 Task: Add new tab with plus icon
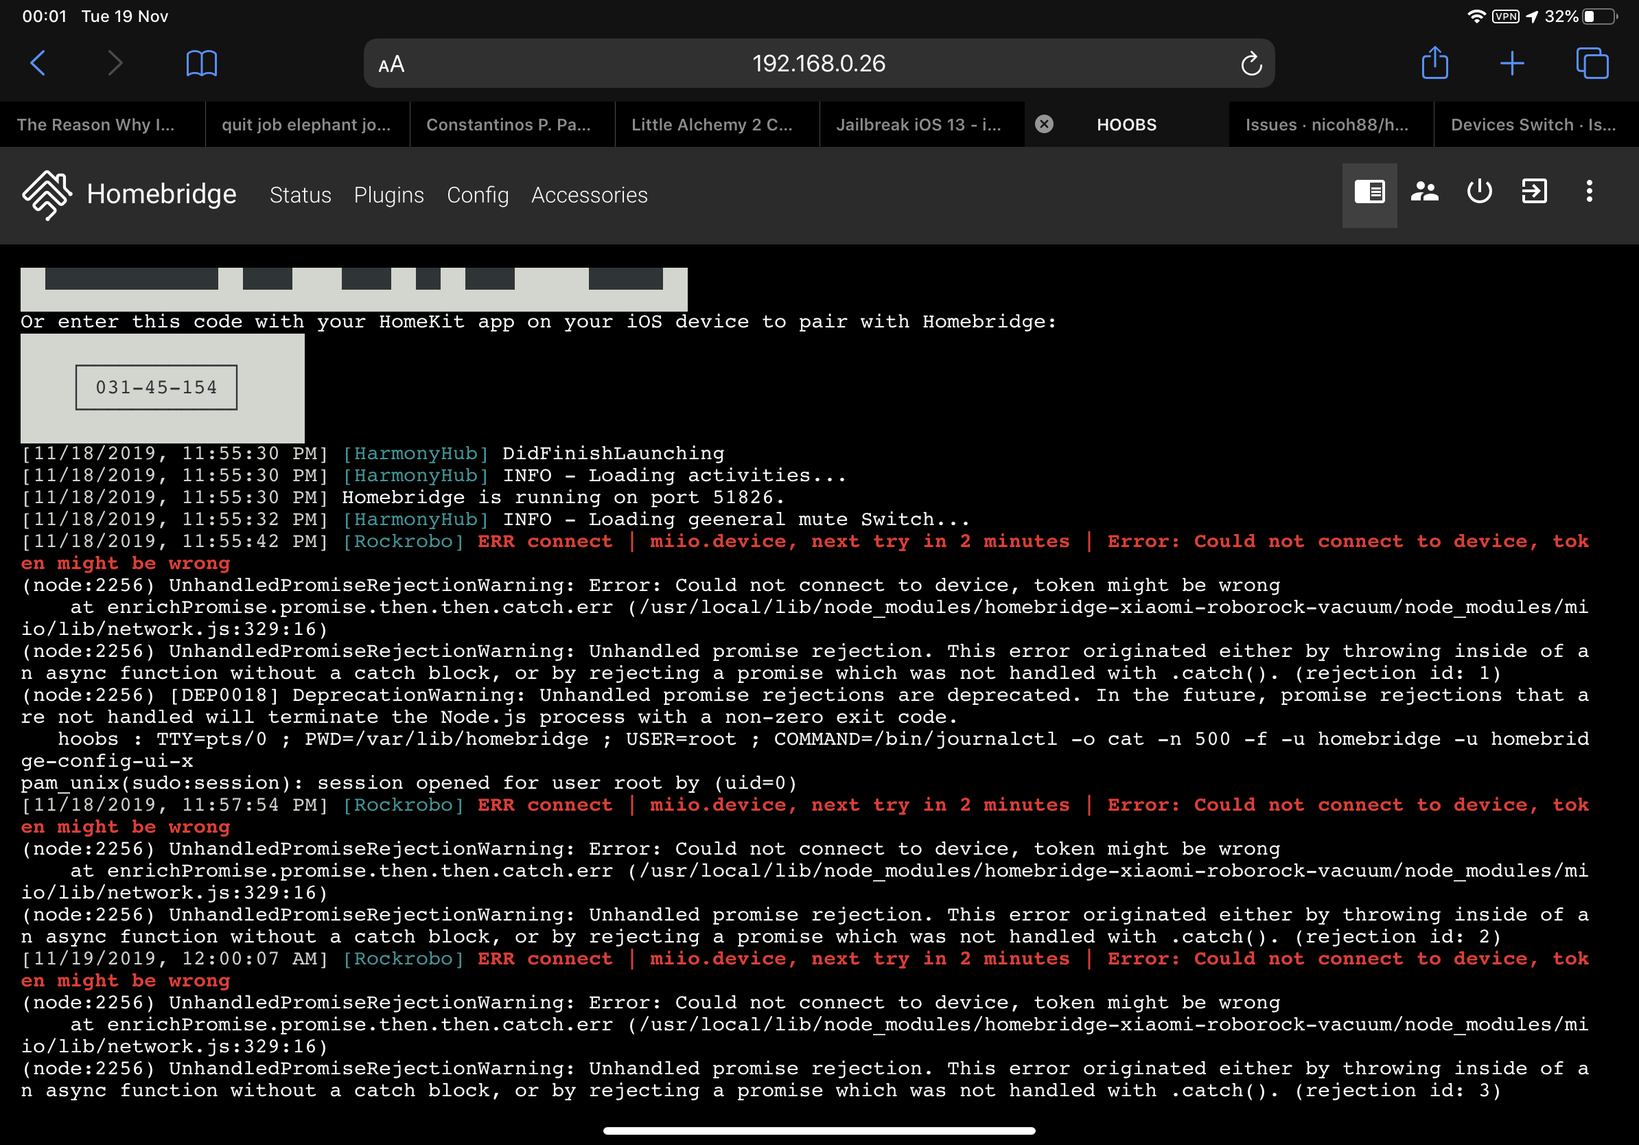tap(1512, 64)
